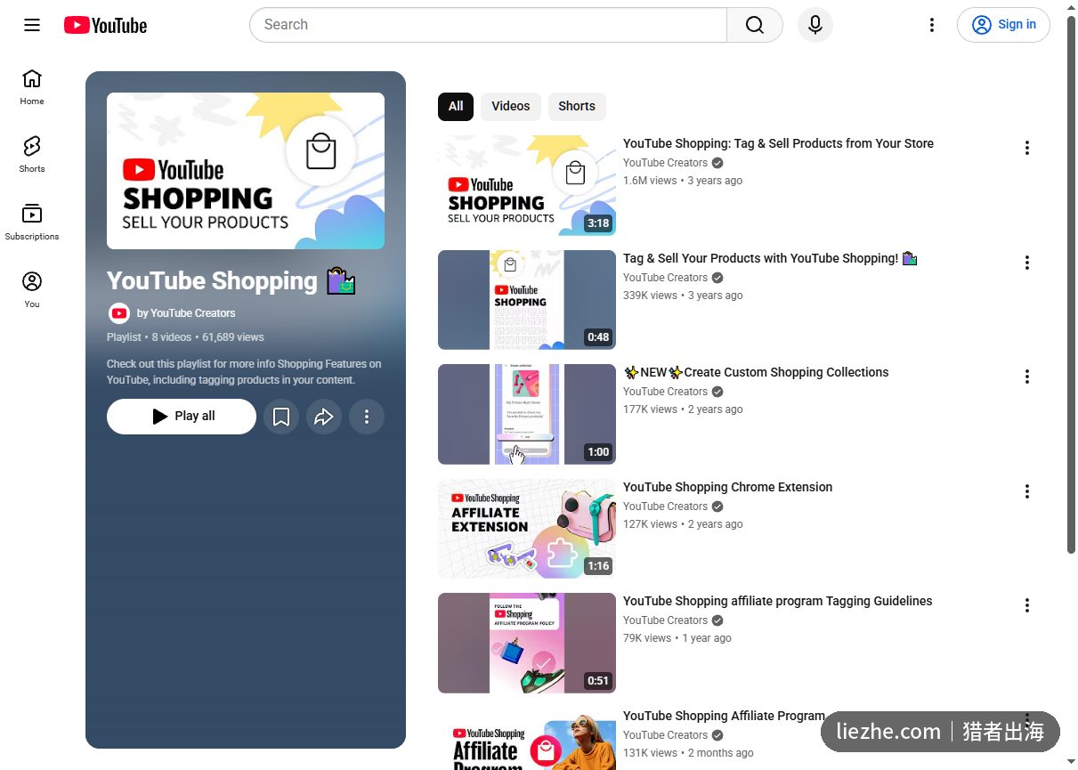Open affiliate program Tagging Guidelines title
This screenshot has width=1078, height=770.
pyautogui.click(x=777, y=601)
